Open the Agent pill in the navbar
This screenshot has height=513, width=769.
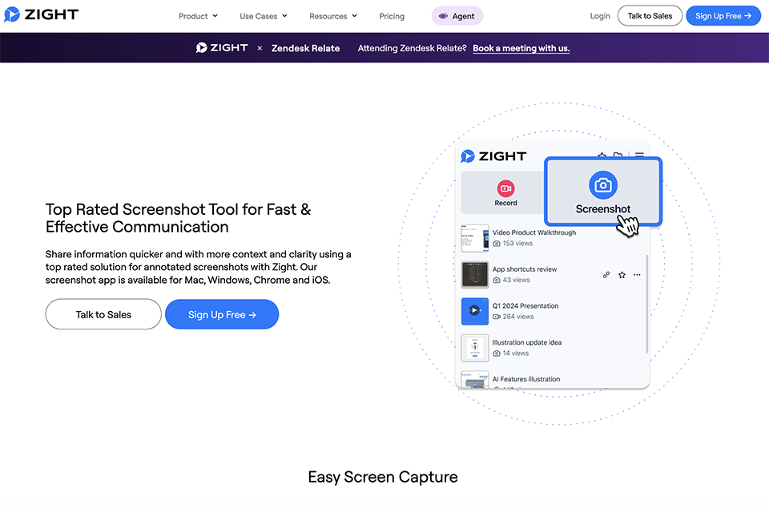(x=457, y=16)
